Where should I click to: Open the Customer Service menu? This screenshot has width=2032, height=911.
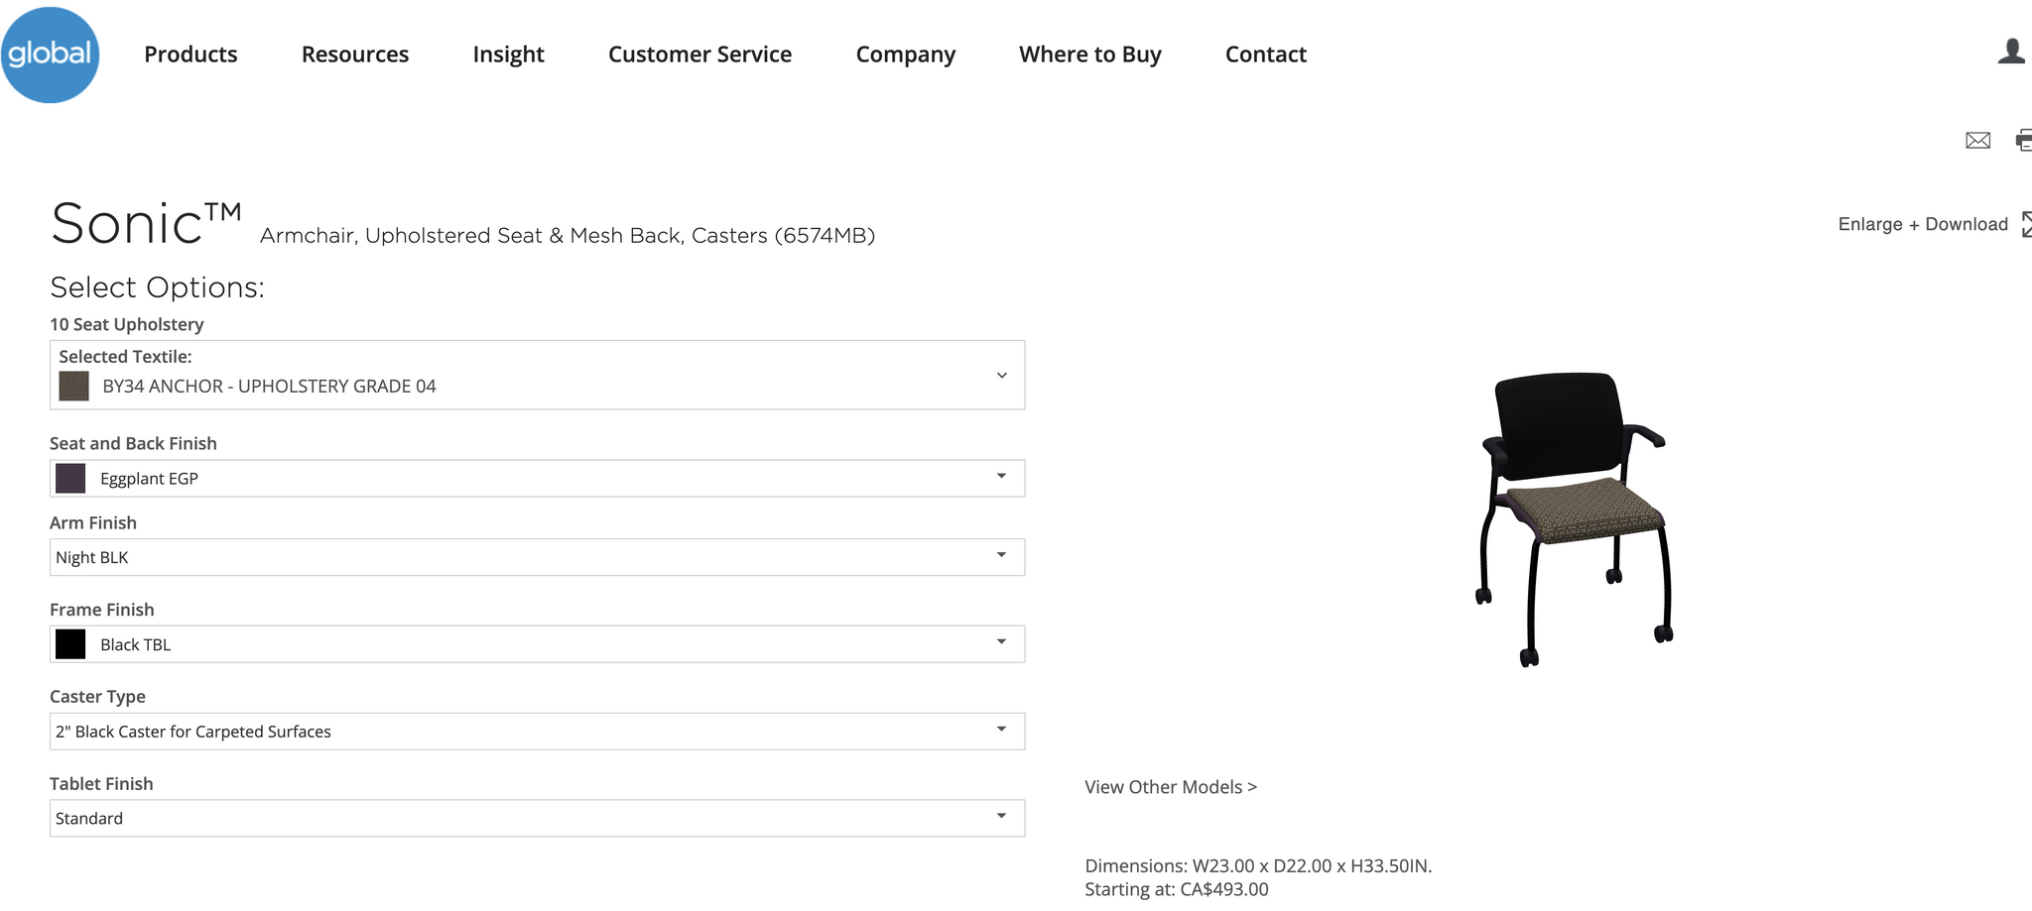point(699,55)
